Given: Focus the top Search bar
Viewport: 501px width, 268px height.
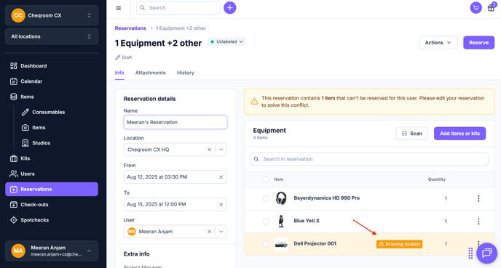Looking at the screenshot, I should (178, 8).
